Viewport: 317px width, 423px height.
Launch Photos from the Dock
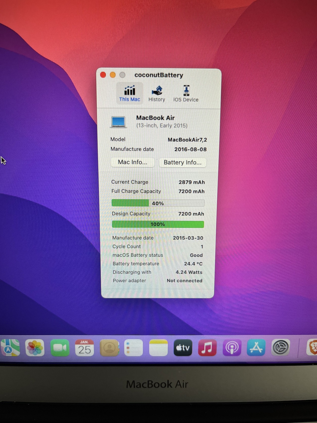pos(35,348)
